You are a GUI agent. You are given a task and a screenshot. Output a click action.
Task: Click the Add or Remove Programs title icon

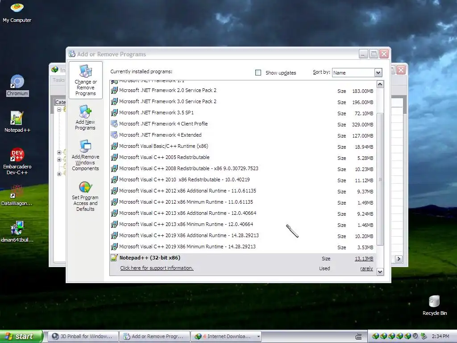[72, 54]
